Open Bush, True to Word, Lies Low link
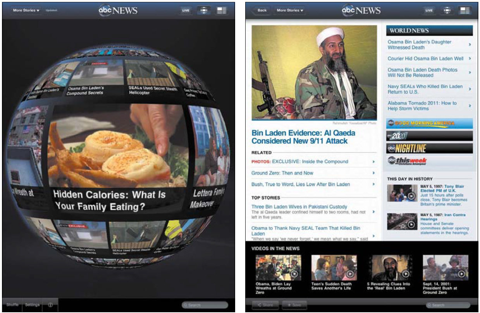Image resolution: width=480 pixels, height=313 pixels. pyautogui.click(x=301, y=184)
